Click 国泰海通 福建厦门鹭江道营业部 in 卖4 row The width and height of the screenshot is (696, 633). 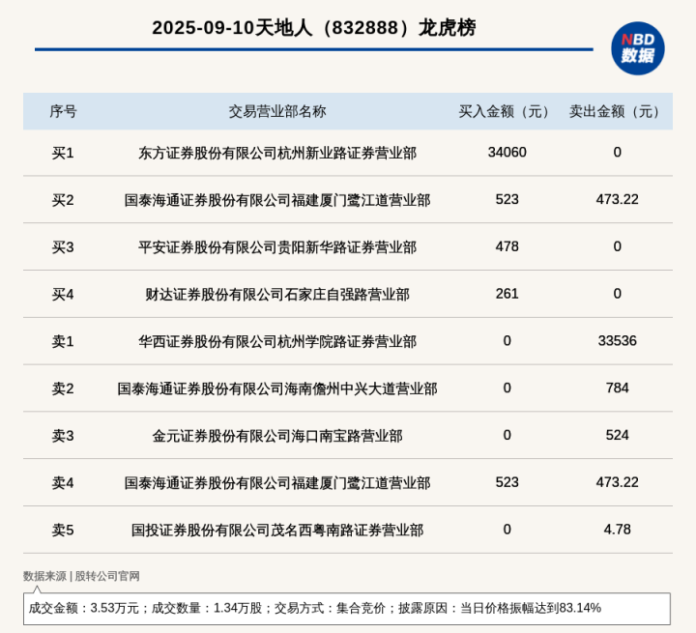[x=277, y=483]
